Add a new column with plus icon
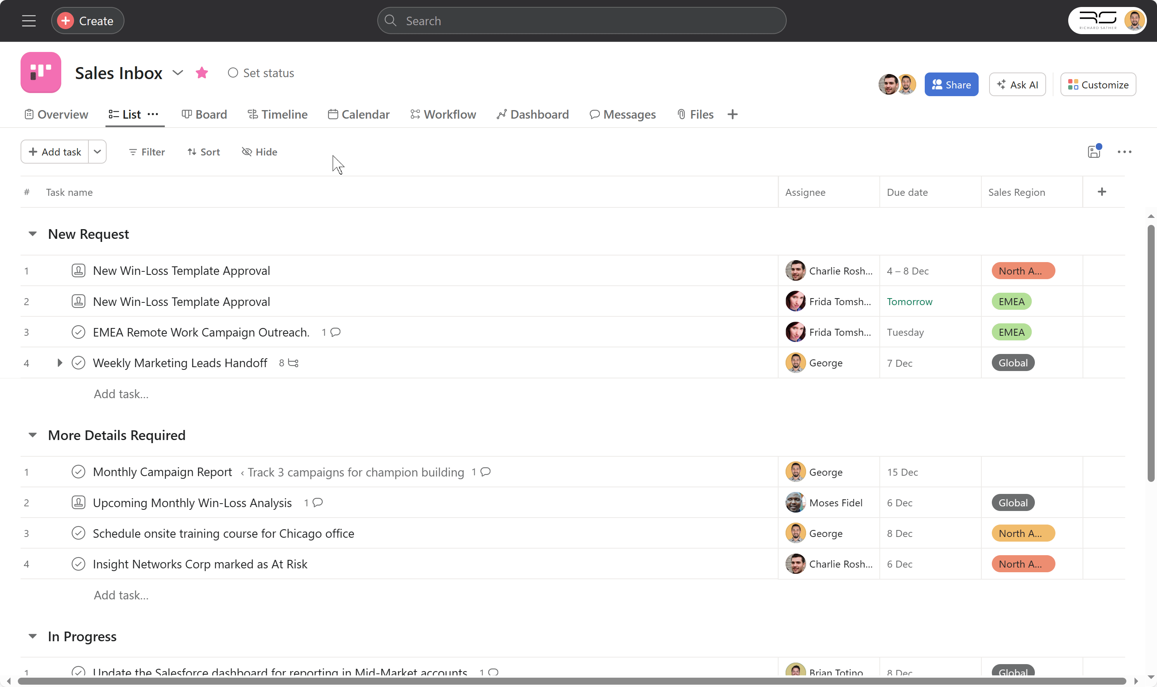This screenshot has height=687, width=1157. [x=1102, y=192]
